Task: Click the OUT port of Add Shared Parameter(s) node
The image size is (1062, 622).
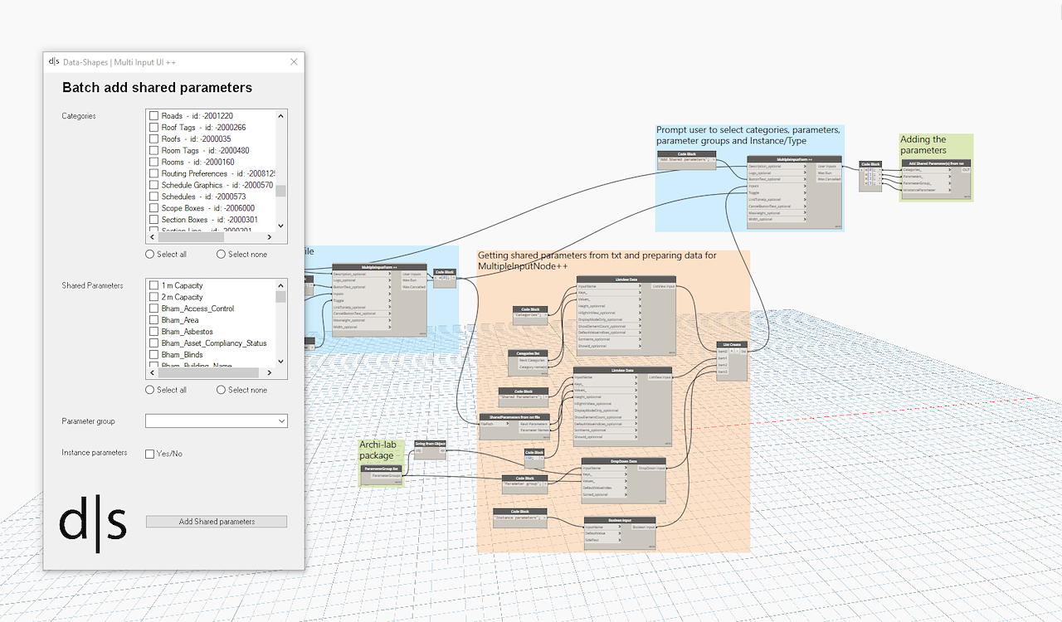Action: pyautogui.click(x=966, y=170)
